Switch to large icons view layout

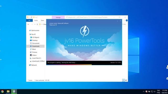tap(126, 80)
